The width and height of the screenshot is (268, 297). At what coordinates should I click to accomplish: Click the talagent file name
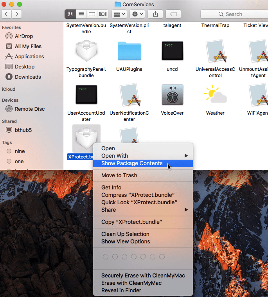tap(172, 25)
